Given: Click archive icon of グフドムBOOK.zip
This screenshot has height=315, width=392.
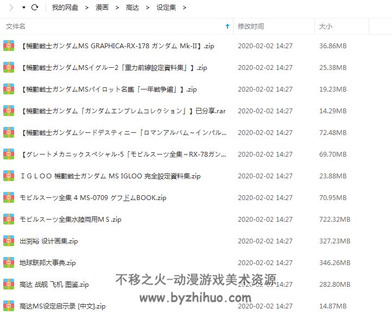Looking at the screenshot, I should pyautogui.click(x=9, y=198).
